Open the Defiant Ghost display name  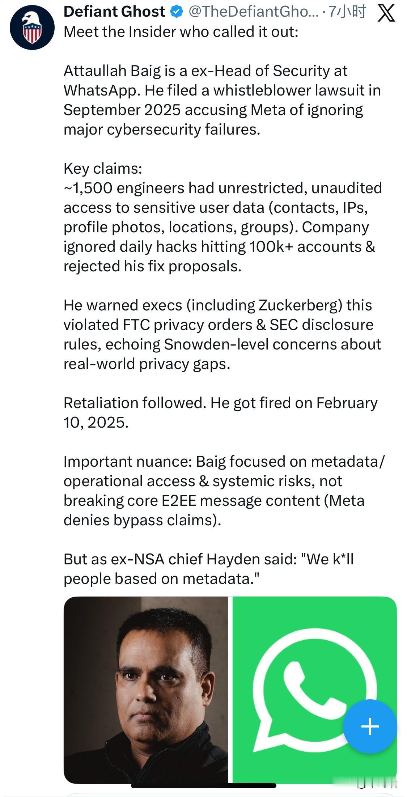point(114,12)
